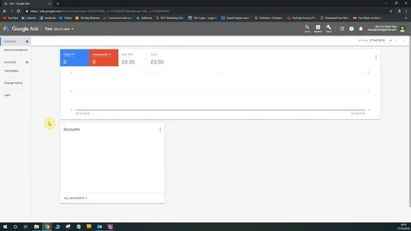
Task: Open the Windows Start menu
Action: point(5,227)
